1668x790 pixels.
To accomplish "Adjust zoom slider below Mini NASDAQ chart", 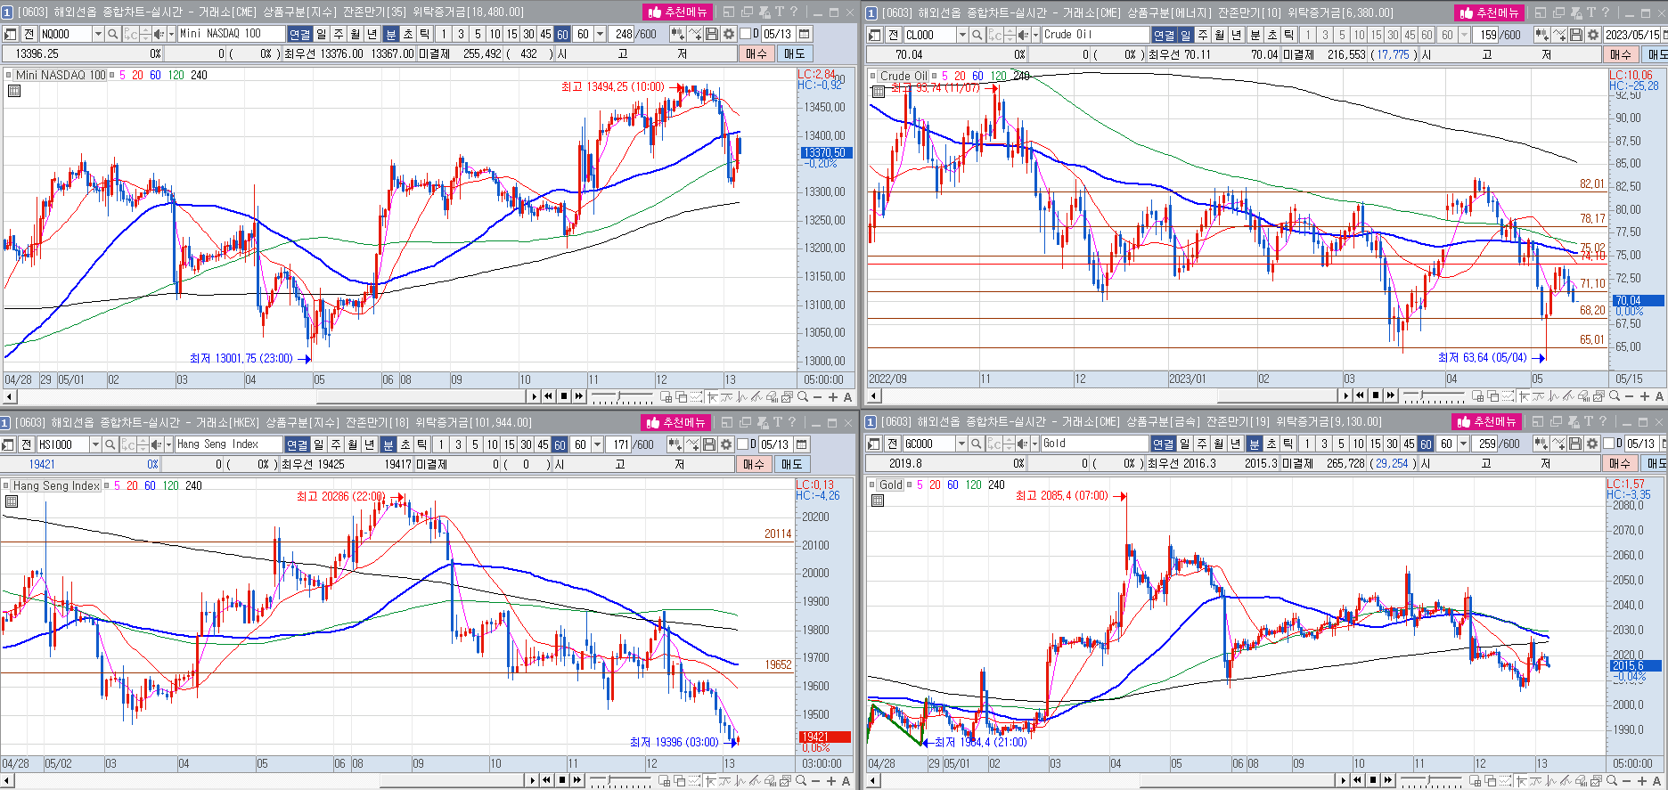I will click(x=622, y=396).
